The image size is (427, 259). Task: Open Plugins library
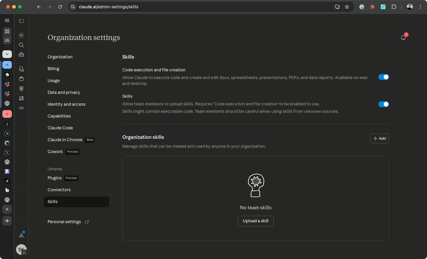(x=63, y=178)
